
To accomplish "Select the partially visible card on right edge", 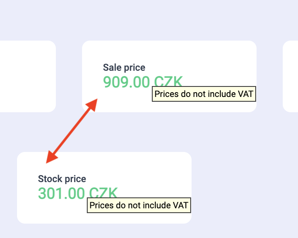I will tap(291, 76).
